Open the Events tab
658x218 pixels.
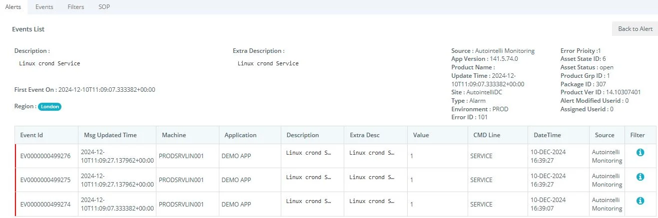44,7
